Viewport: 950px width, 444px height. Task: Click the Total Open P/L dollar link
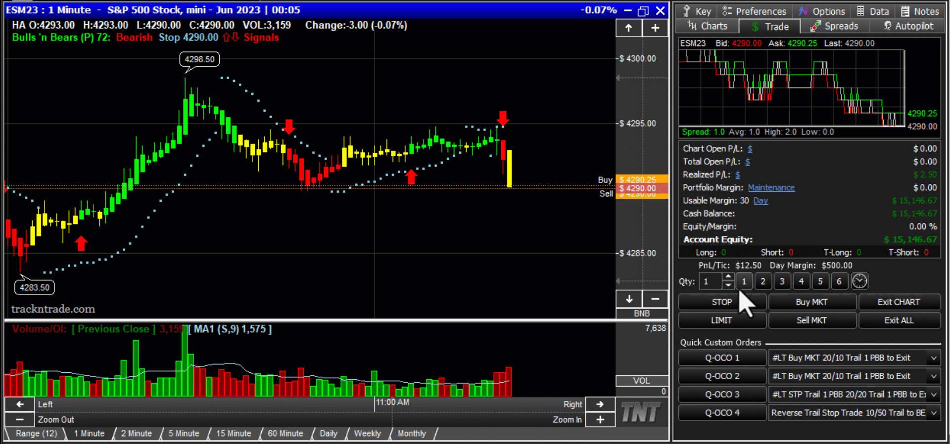(747, 162)
